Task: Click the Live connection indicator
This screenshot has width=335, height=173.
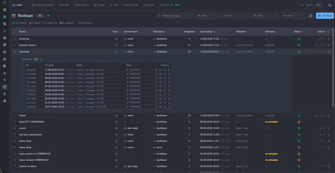Action: click(175, 5)
